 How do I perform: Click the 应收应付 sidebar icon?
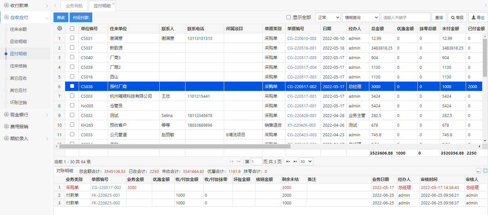6,17
